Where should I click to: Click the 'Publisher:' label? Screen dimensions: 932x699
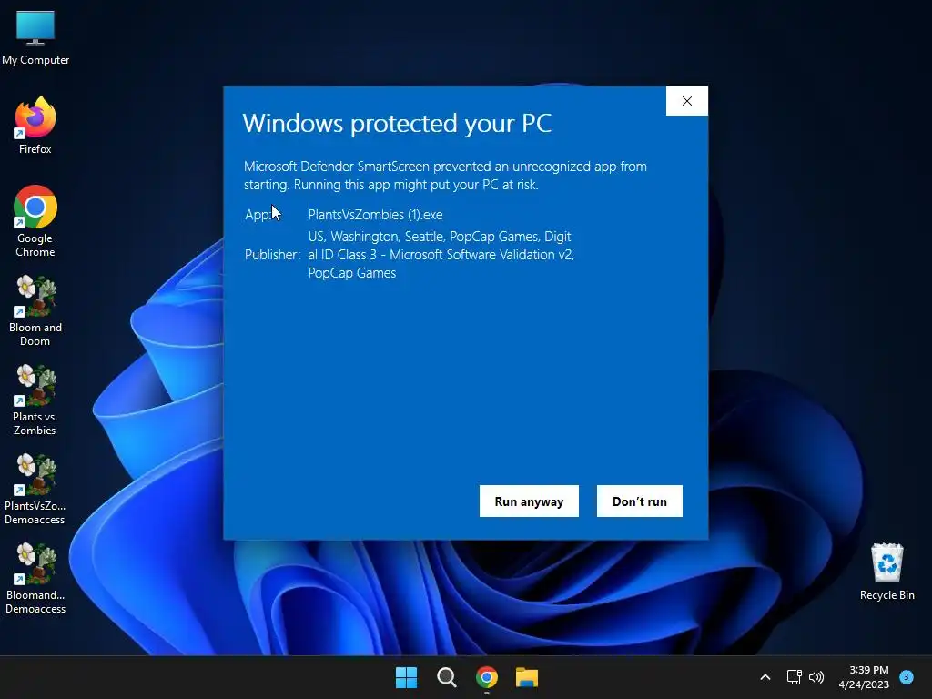point(273,255)
